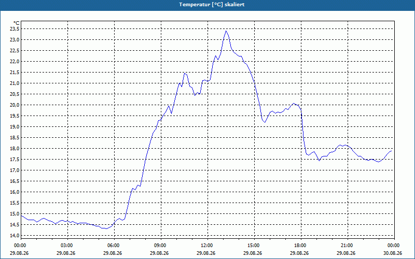
Task: Click the 18:00 time axis label
Action: pos(301,246)
